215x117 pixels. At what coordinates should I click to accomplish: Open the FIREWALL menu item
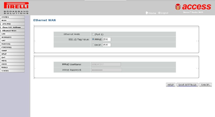click(x=12, y=47)
